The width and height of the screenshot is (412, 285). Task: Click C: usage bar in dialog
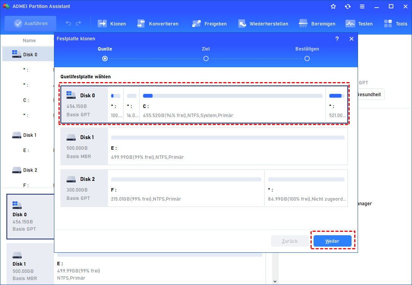pos(233,96)
